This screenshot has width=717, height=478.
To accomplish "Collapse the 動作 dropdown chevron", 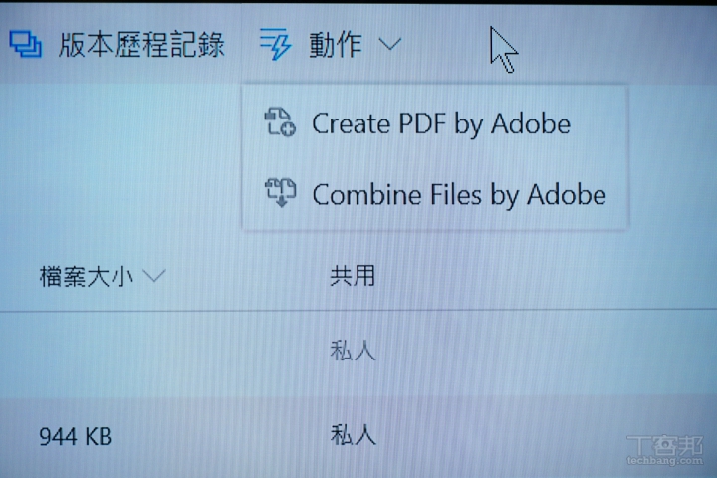I will tap(390, 45).
